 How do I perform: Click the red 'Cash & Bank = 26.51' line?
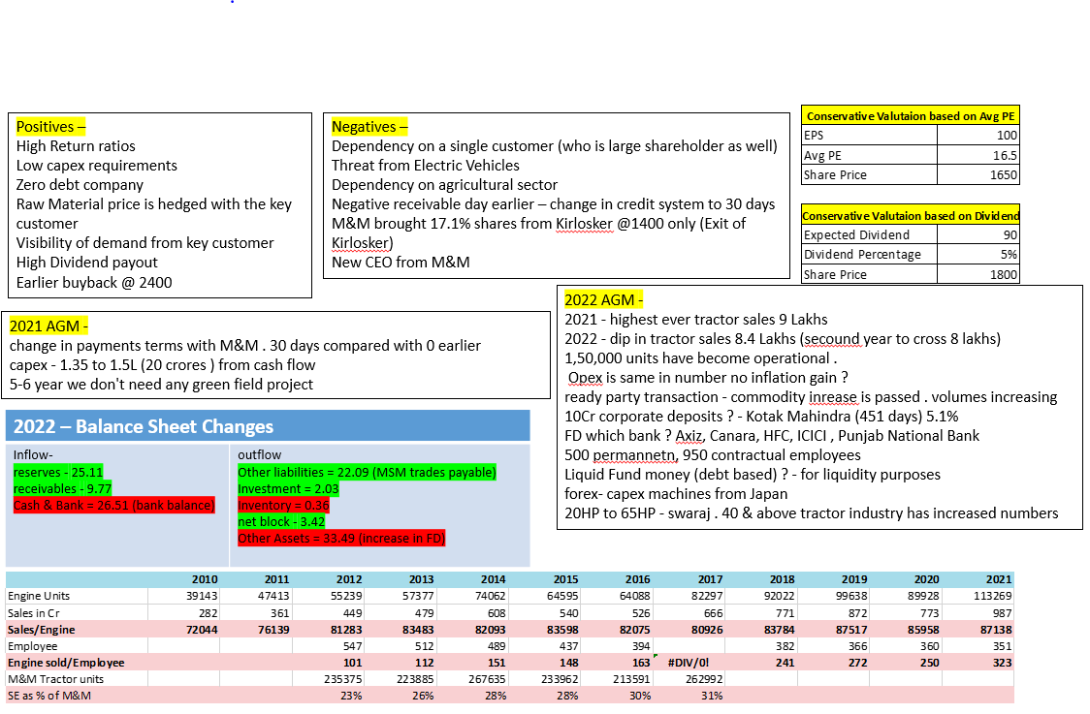point(112,506)
